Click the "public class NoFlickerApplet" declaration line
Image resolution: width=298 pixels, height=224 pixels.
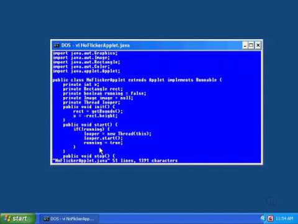pyautogui.click(x=137, y=80)
